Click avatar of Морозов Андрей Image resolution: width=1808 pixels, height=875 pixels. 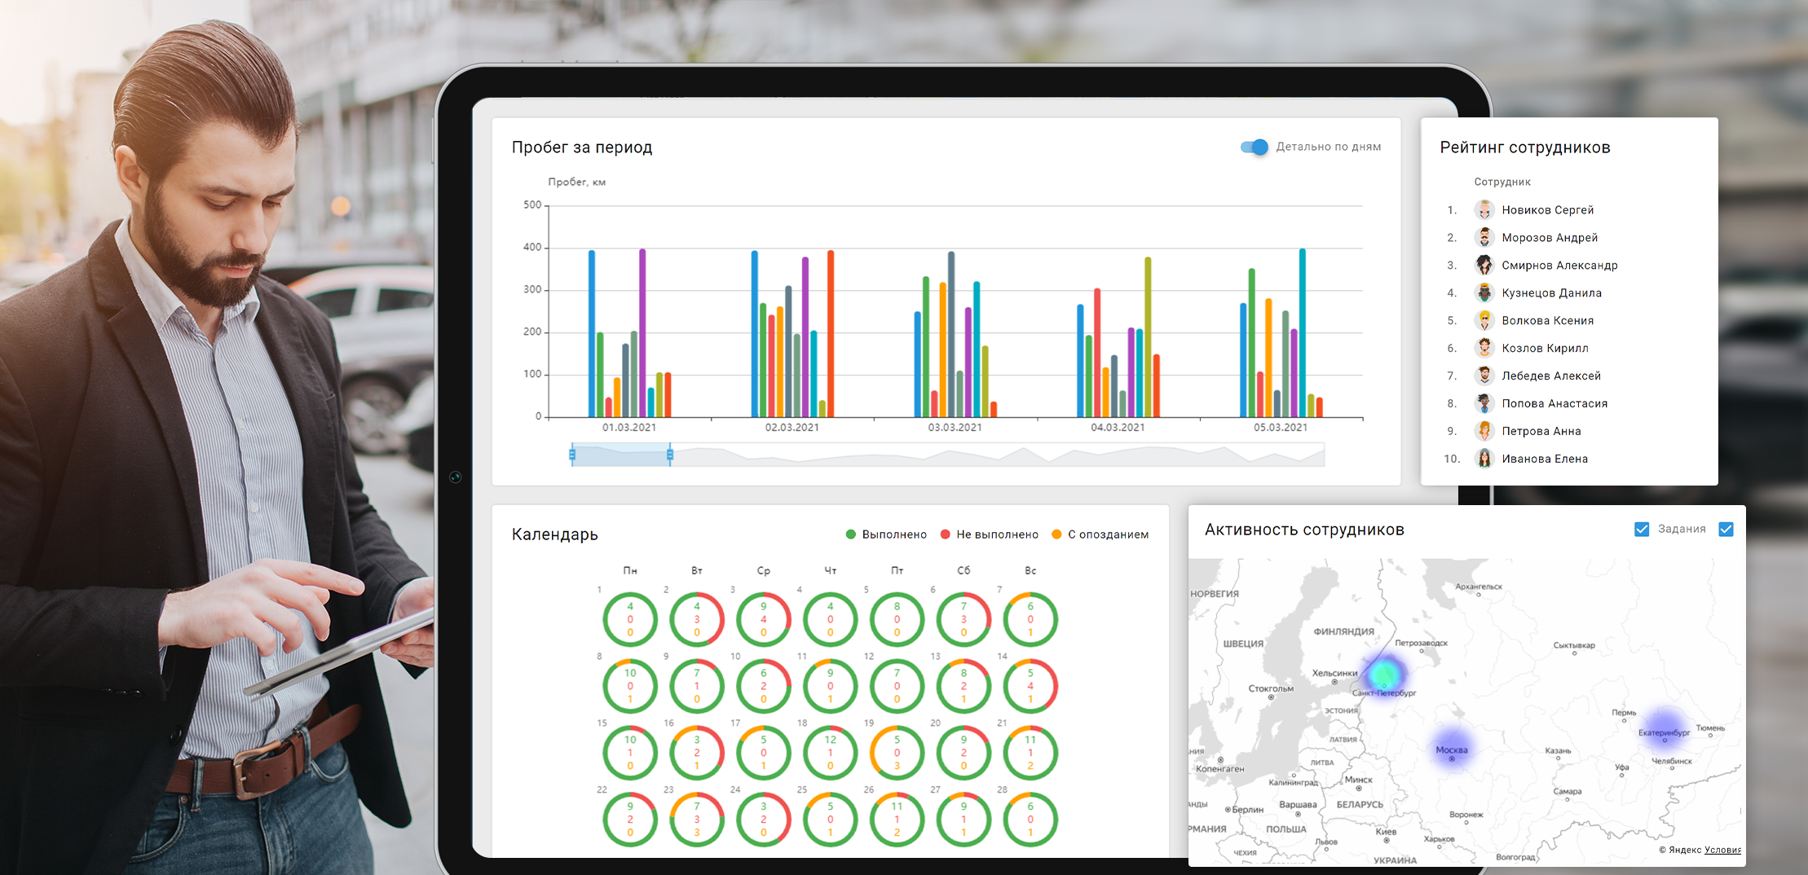[1484, 238]
